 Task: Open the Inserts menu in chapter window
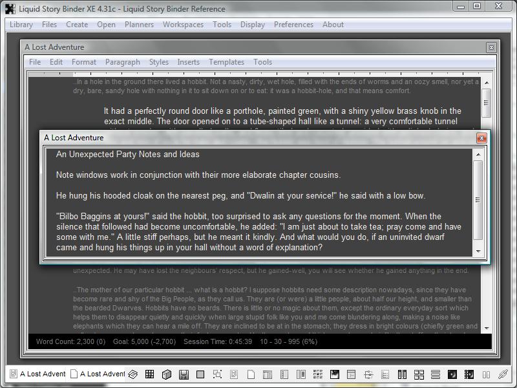click(x=188, y=62)
